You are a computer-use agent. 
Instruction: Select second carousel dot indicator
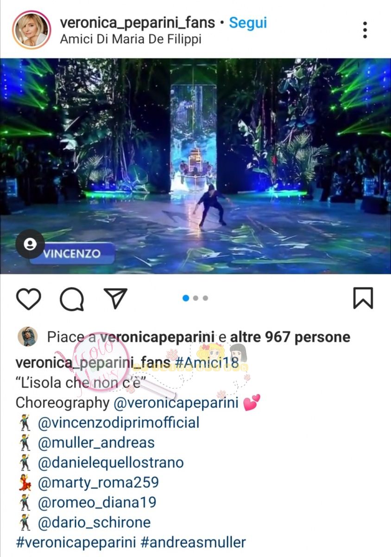click(195, 298)
